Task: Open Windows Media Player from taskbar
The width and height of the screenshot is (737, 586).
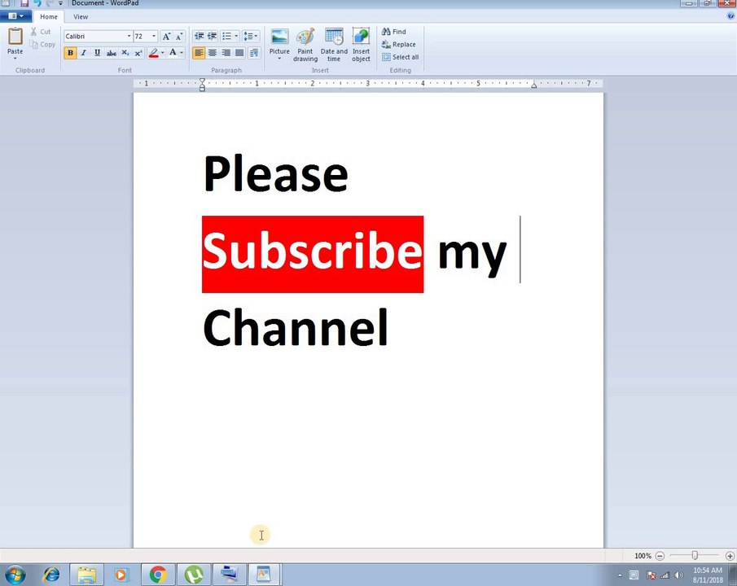Action: tap(121, 575)
